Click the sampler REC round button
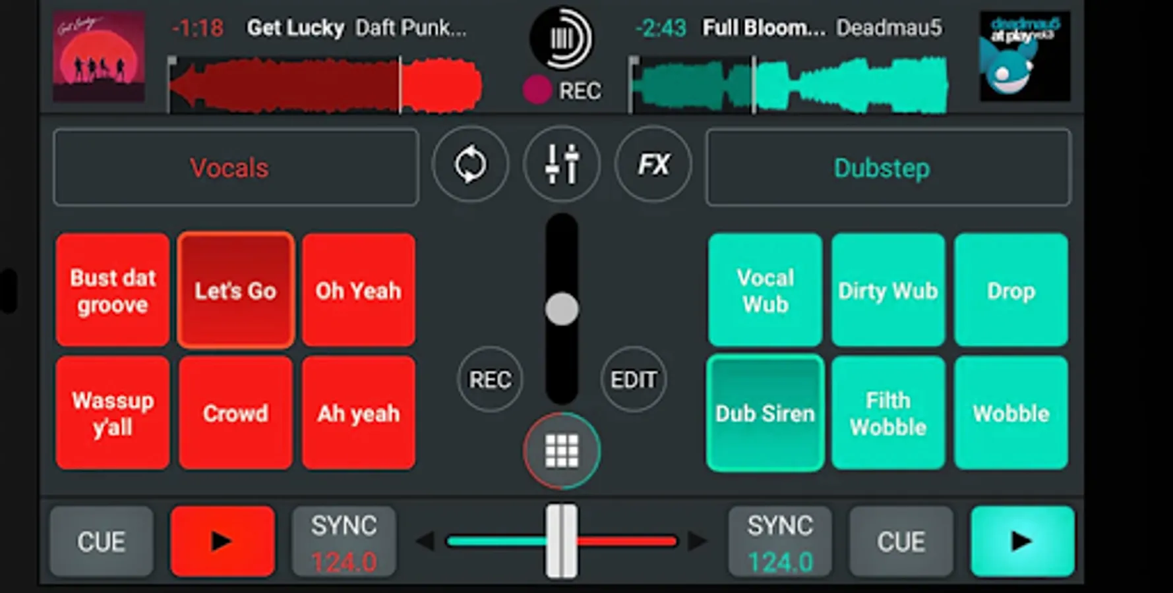Screen dimensions: 1173x593 [490, 380]
